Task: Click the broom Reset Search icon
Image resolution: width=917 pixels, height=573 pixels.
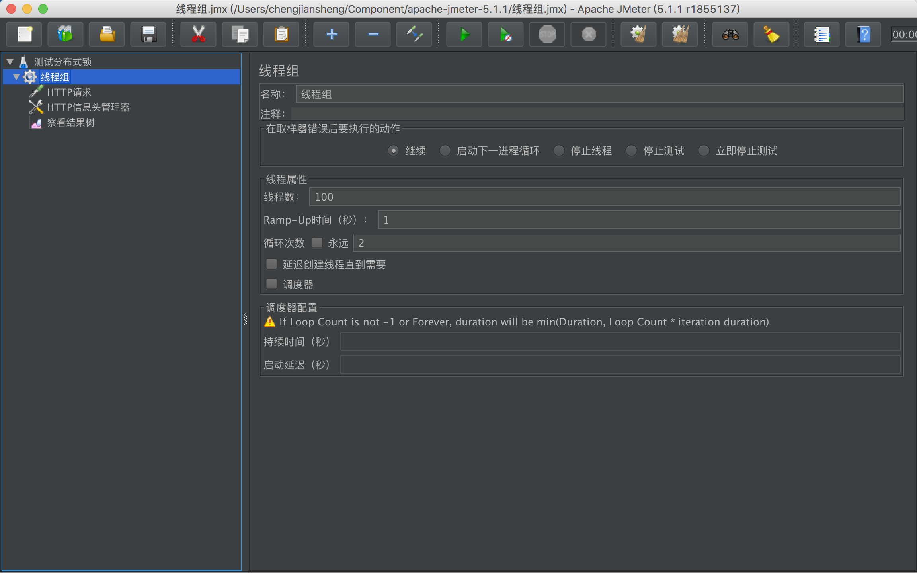Action: (x=771, y=35)
